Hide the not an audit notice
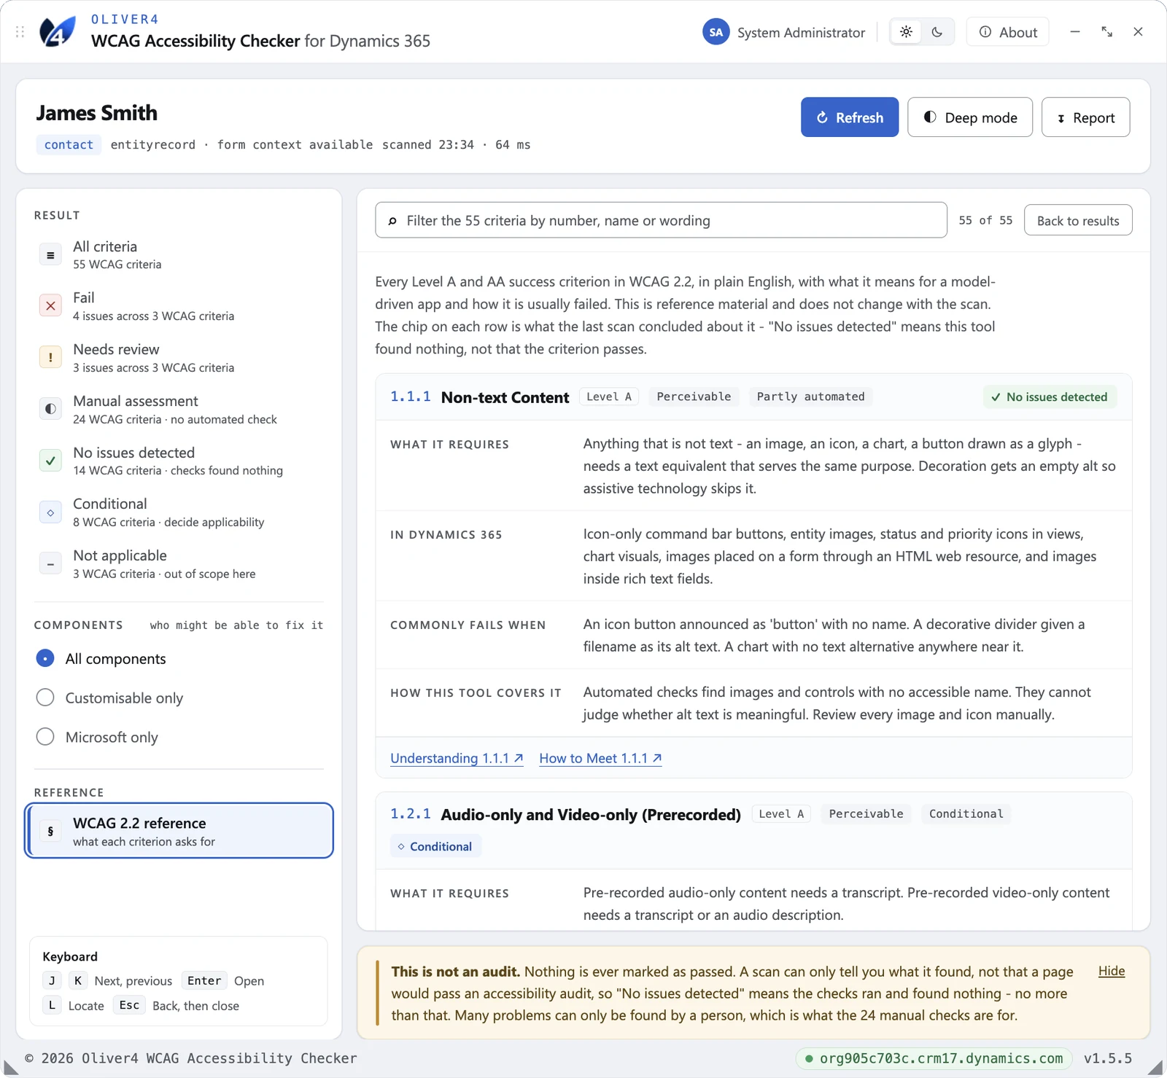The width and height of the screenshot is (1167, 1078). [1112, 971]
